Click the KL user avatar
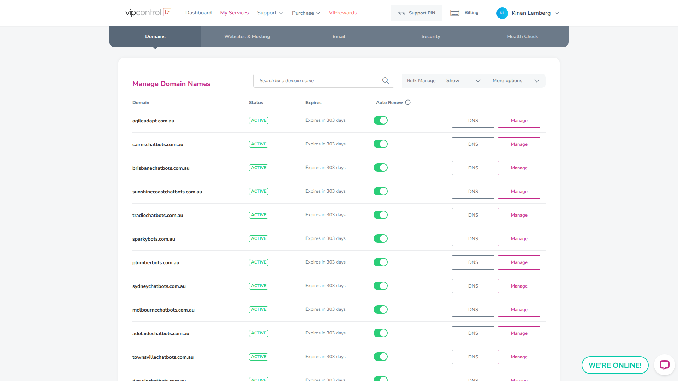Image resolution: width=678 pixels, height=381 pixels. (x=502, y=13)
